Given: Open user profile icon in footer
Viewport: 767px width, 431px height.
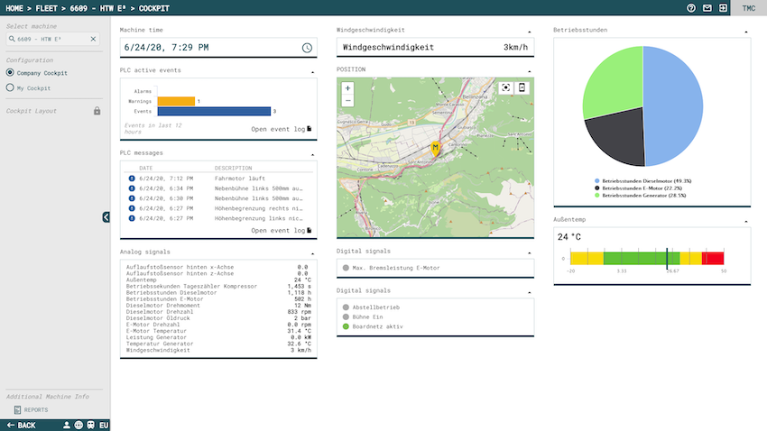Looking at the screenshot, I should click(x=67, y=425).
